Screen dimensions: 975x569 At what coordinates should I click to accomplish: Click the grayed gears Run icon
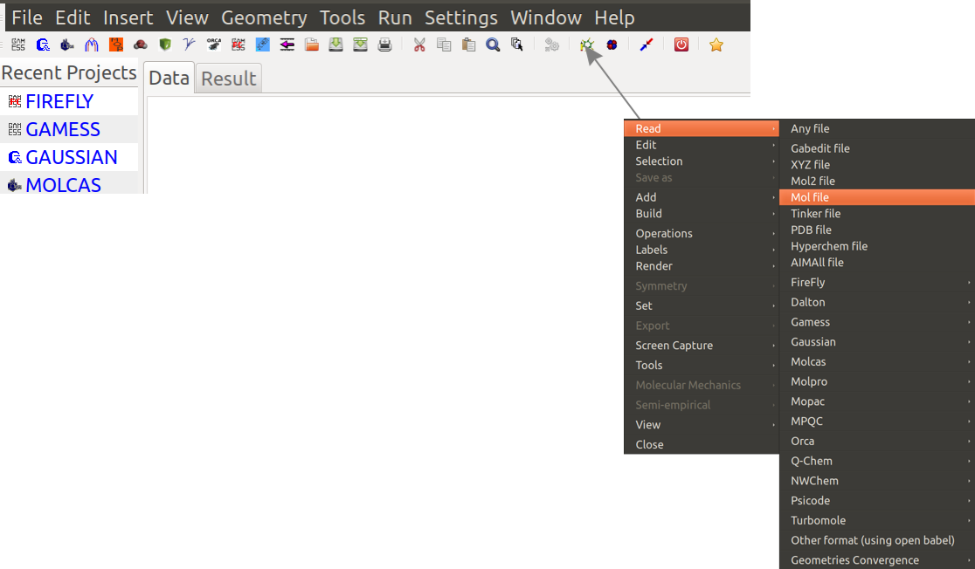click(551, 45)
